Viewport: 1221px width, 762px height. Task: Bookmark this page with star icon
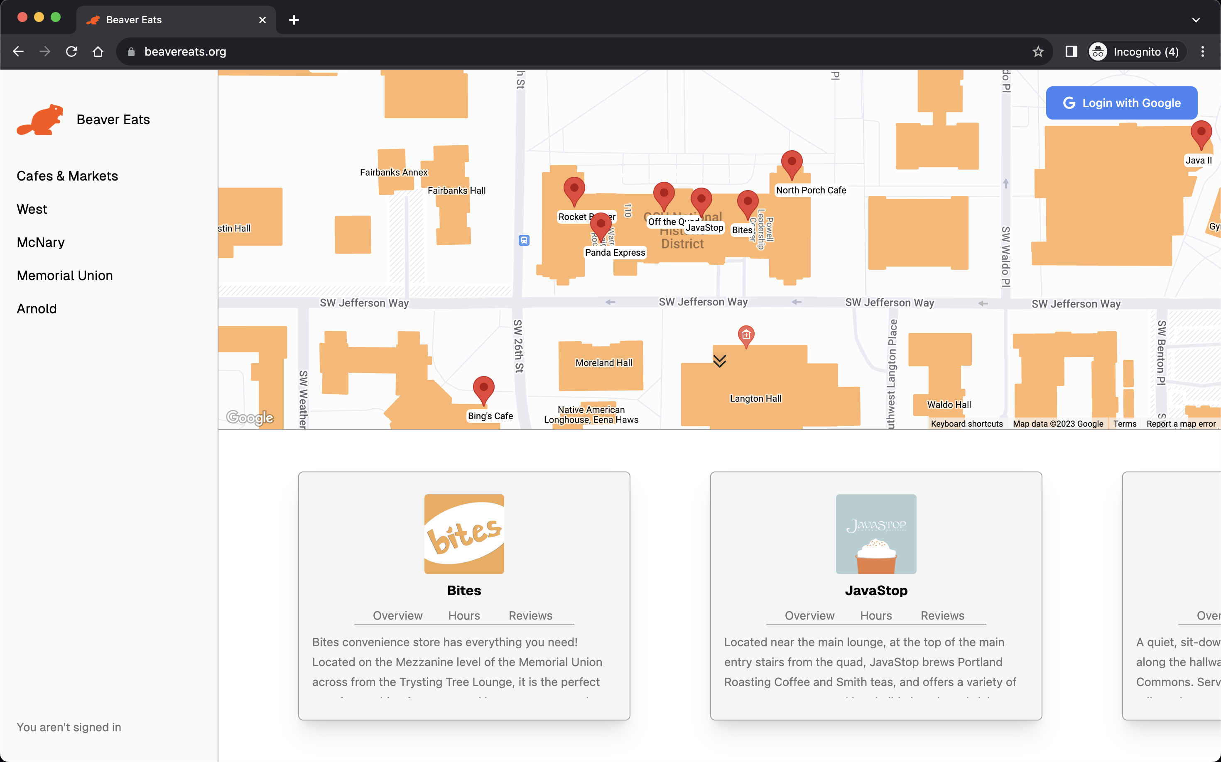click(x=1037, y=52)
